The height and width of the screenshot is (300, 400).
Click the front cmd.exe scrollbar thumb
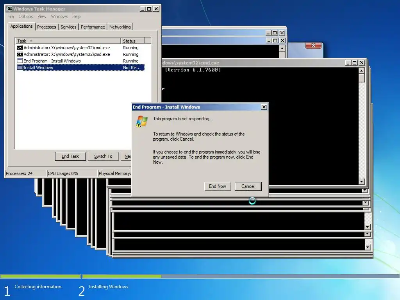pos(361,78)
